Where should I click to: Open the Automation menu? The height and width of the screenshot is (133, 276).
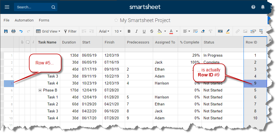coord(24,20)
